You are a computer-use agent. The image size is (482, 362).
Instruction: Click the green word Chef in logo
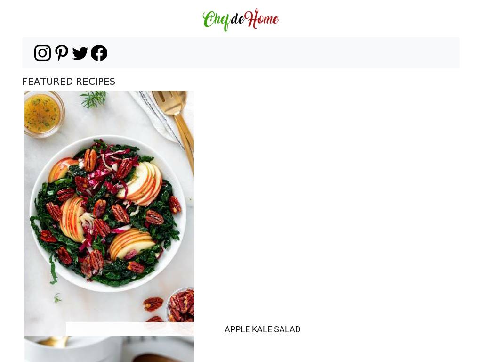pyautogui.click(x=216, y=21)
